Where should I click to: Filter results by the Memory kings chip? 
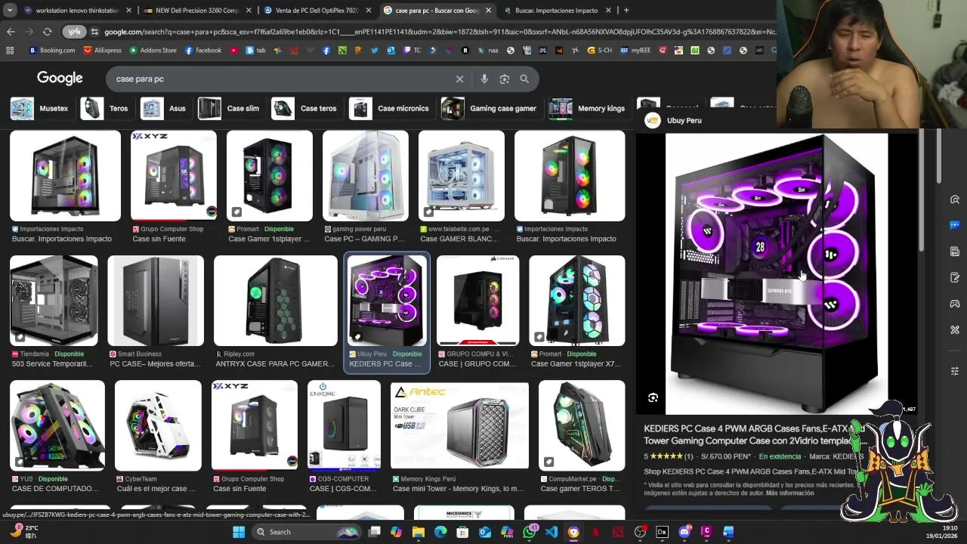pos(589,108)
